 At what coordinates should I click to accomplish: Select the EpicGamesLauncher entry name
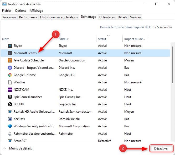pos(28,97)
